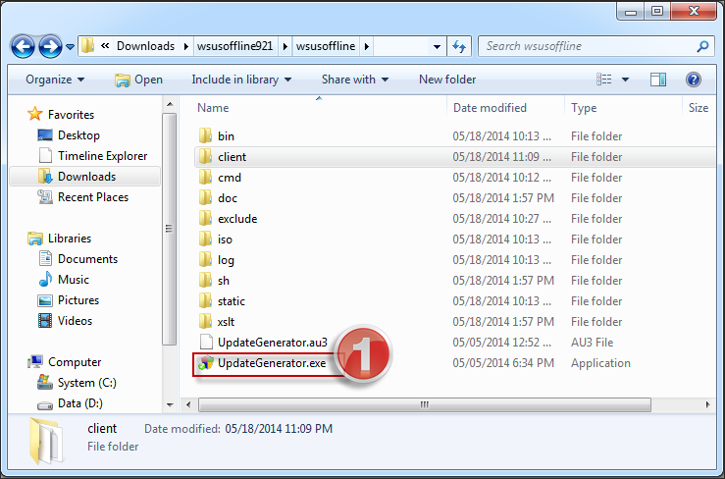Expand the arrow after wsusoffline breadcrumb

(367, 46)
